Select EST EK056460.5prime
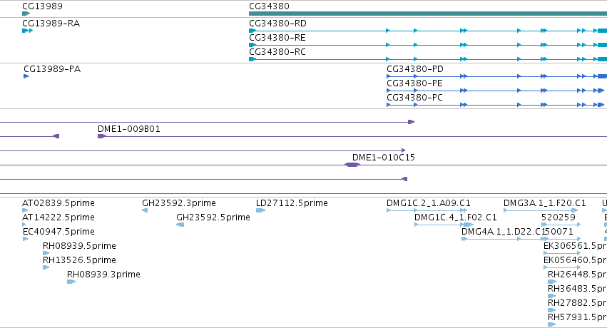607x328 pixels. click(575, 260)
